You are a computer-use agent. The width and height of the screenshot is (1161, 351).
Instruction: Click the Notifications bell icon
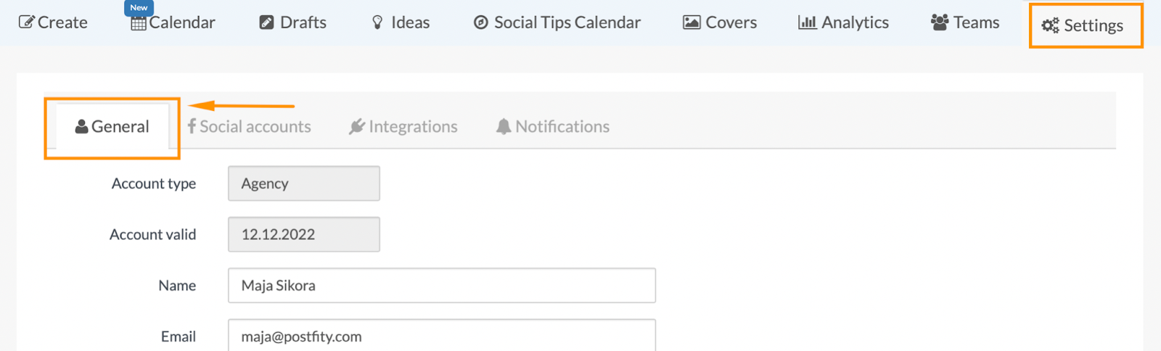point(504,126)
